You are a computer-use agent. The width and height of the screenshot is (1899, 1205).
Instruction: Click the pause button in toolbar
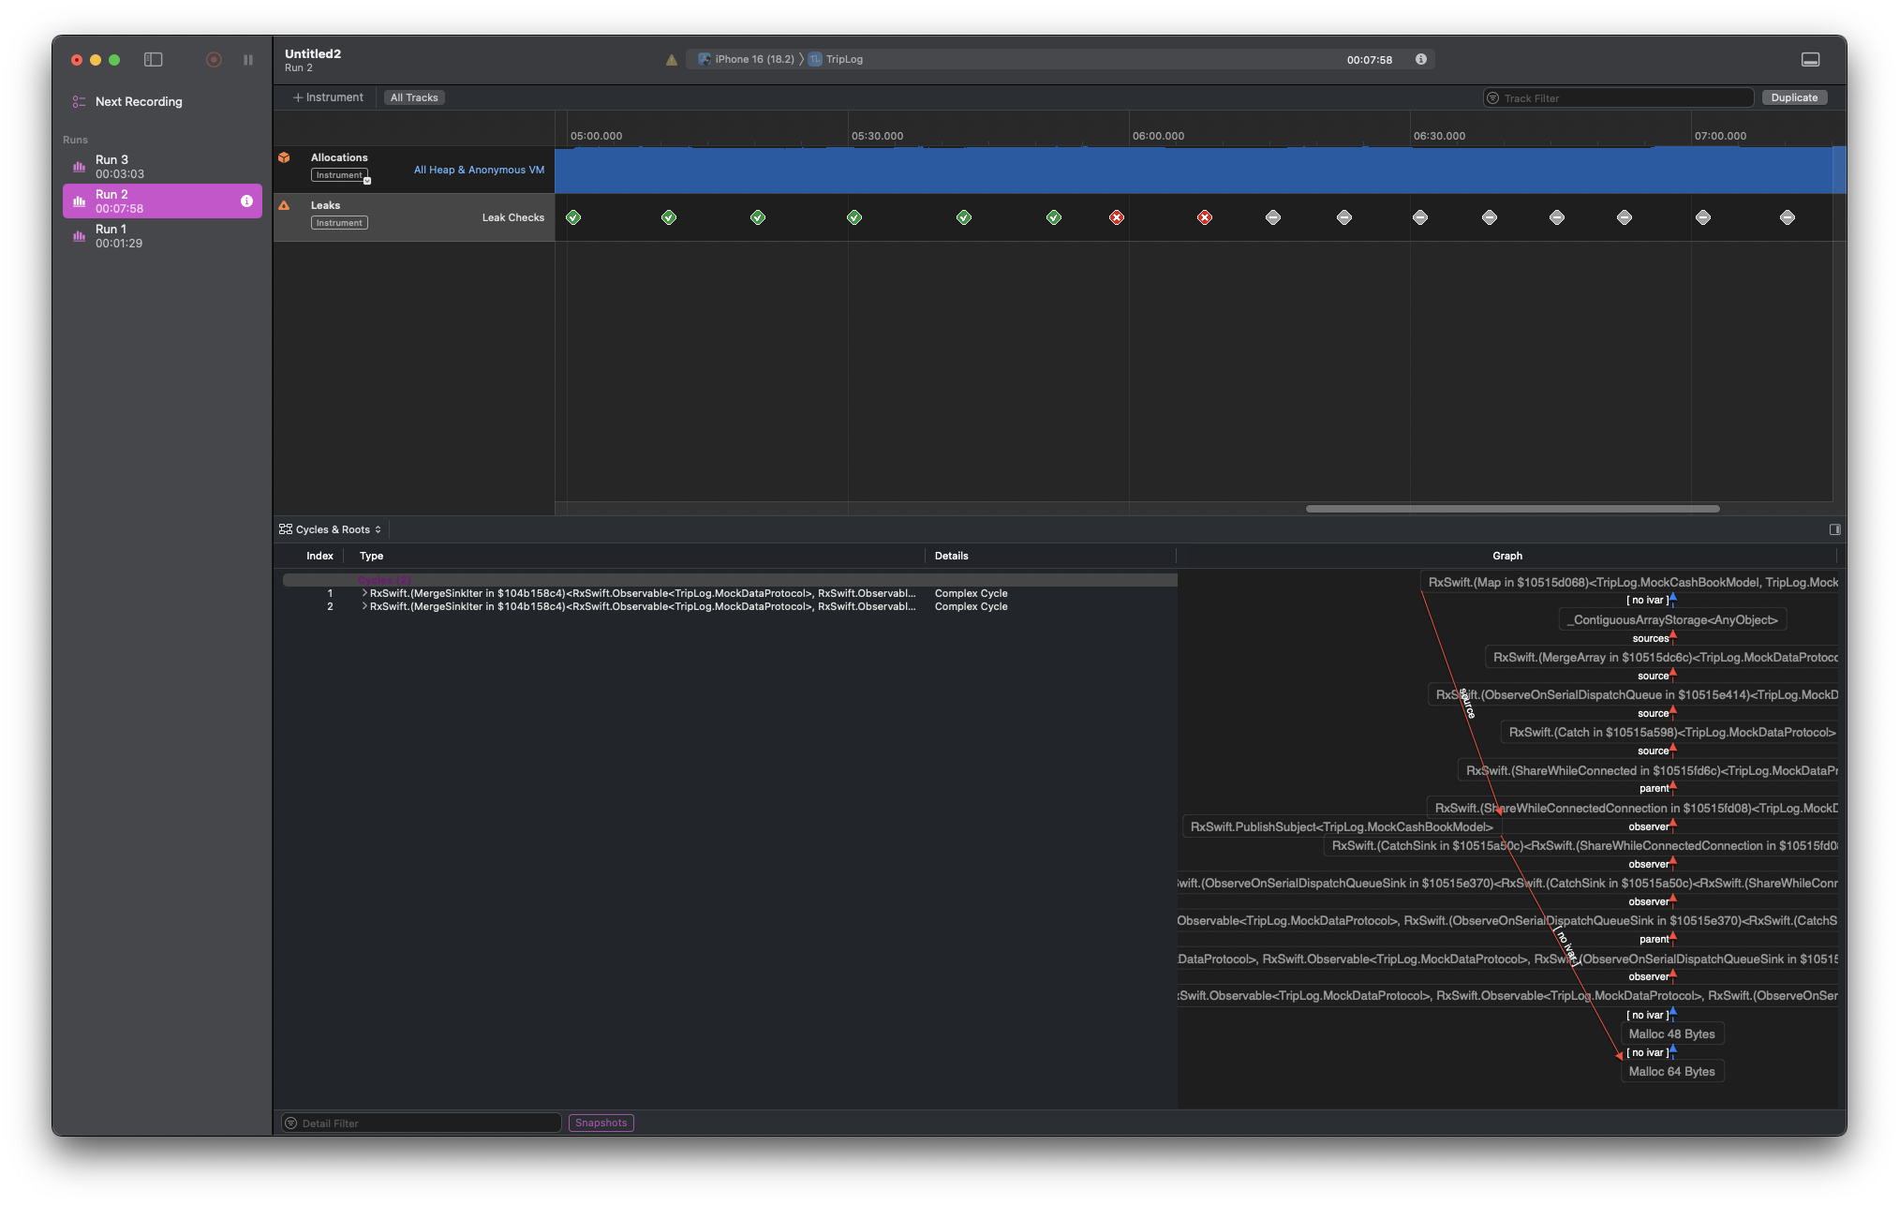[x=248, y=60]
